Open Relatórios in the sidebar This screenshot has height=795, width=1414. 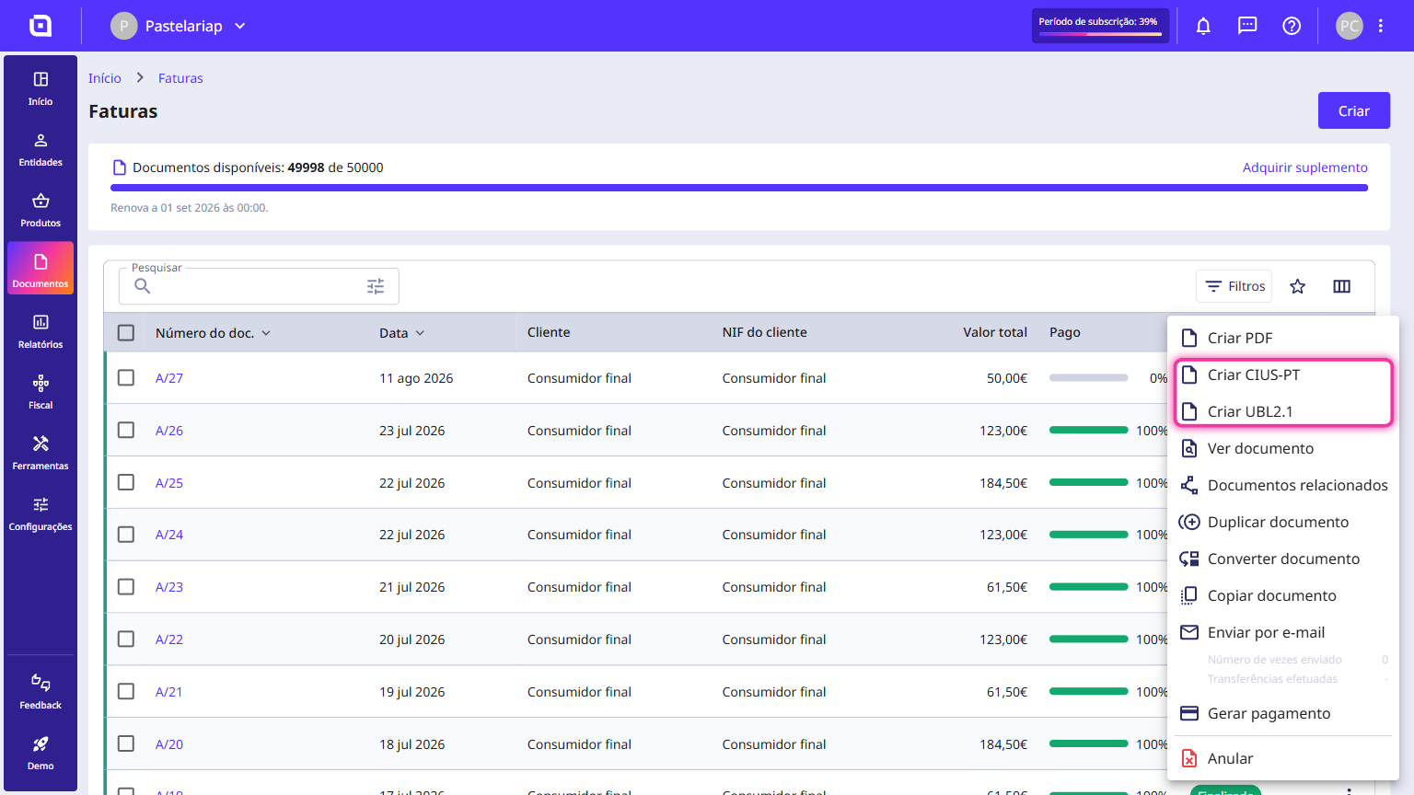[x=41, y=331]
